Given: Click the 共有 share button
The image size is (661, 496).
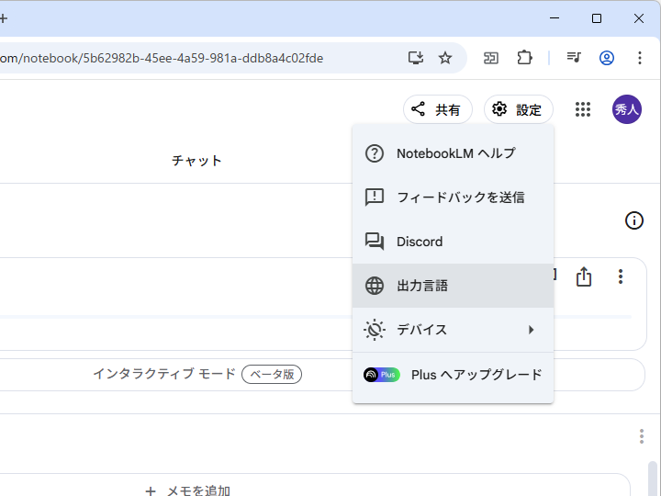Looking at the screenshot, I should (437, 109).
